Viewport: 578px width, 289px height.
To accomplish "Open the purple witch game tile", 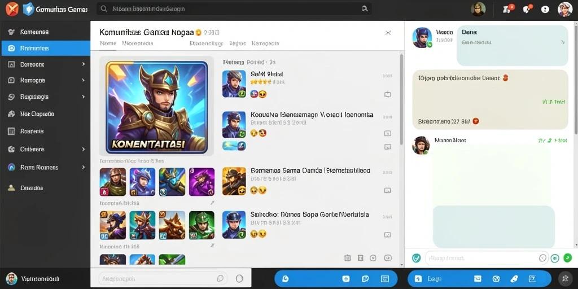I will (x=202, y=182).
